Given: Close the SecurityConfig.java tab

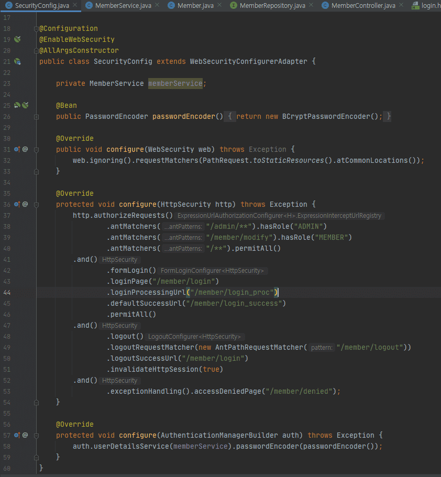Looking at the screenshot, I should pos(75,5).
